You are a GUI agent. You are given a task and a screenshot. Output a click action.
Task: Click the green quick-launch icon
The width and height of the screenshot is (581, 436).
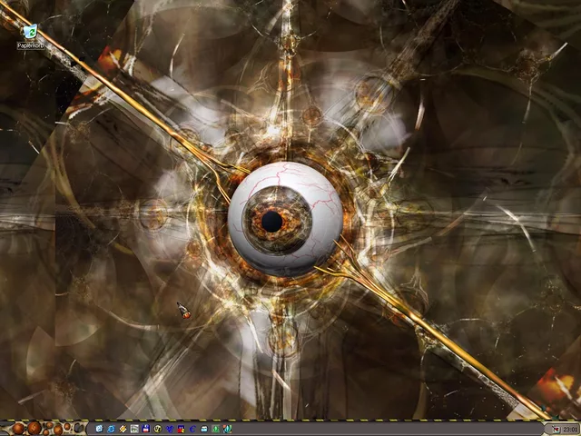tap(216, 428)
